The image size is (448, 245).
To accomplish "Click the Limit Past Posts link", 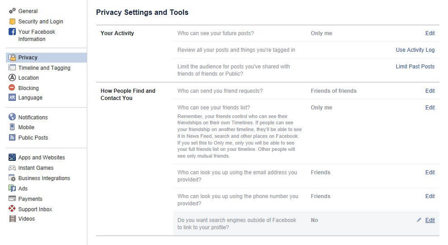I will coord(415,66).
